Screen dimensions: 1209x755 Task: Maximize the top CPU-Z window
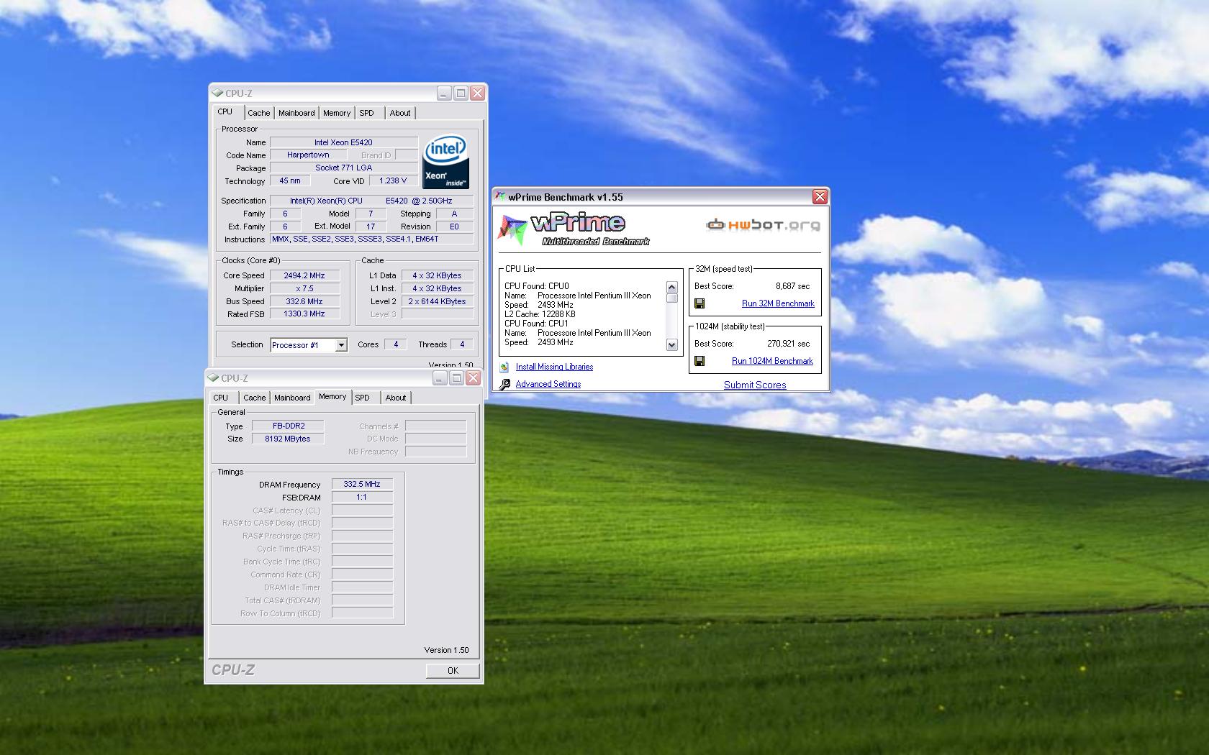[x=461, y=93]
